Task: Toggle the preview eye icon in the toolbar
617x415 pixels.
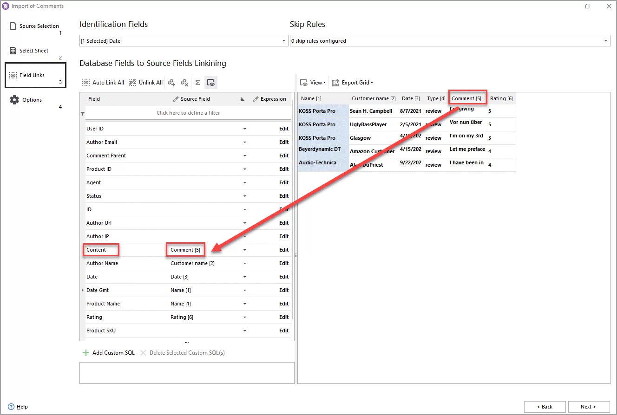Action: pos(211,82)
